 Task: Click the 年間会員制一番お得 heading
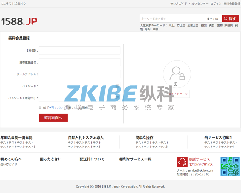pos(17,137)
